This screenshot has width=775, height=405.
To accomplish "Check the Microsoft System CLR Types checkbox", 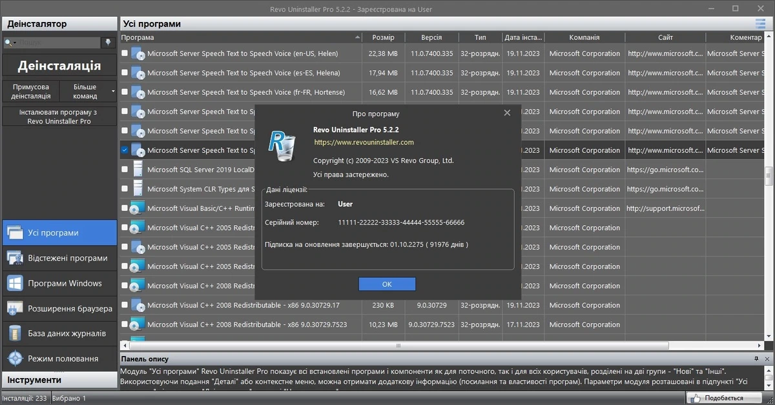I will pyautogui.click(x=125, y=189).
